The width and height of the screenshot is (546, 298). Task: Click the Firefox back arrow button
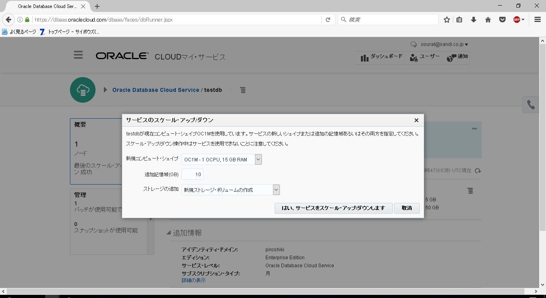(8, 20)
